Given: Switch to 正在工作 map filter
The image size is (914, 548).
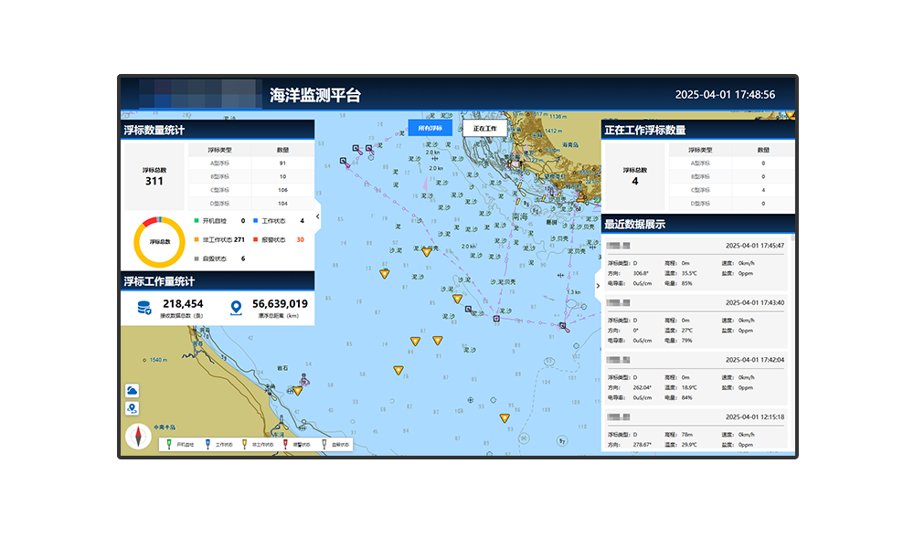Looking at the screenshot, I should [x=484, y=128].
